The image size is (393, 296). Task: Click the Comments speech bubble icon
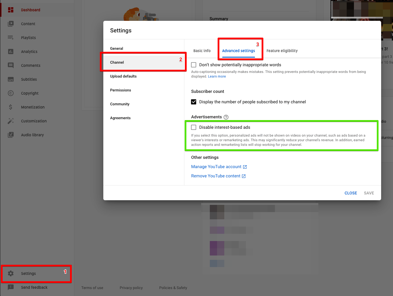[x=11, y=65]
